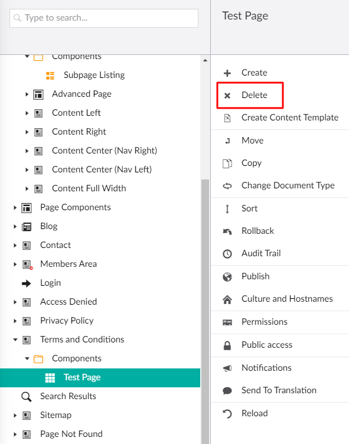Screen dimensions: 349x444
Task: Click the Notifications megaphone icon
Action: click(x=227, y=368)
